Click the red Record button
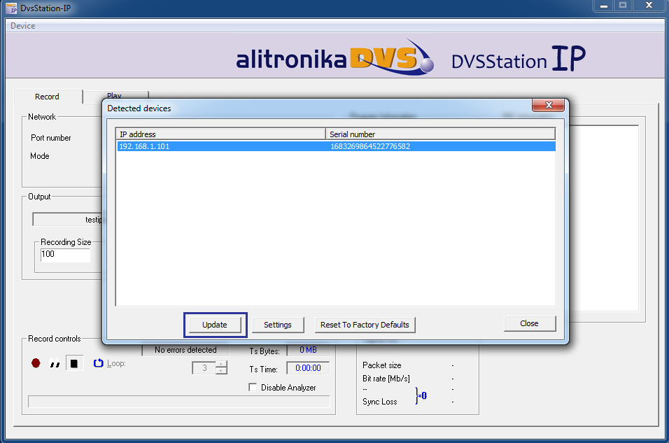This screenshot has width=669, height=443. coord(36,363)
